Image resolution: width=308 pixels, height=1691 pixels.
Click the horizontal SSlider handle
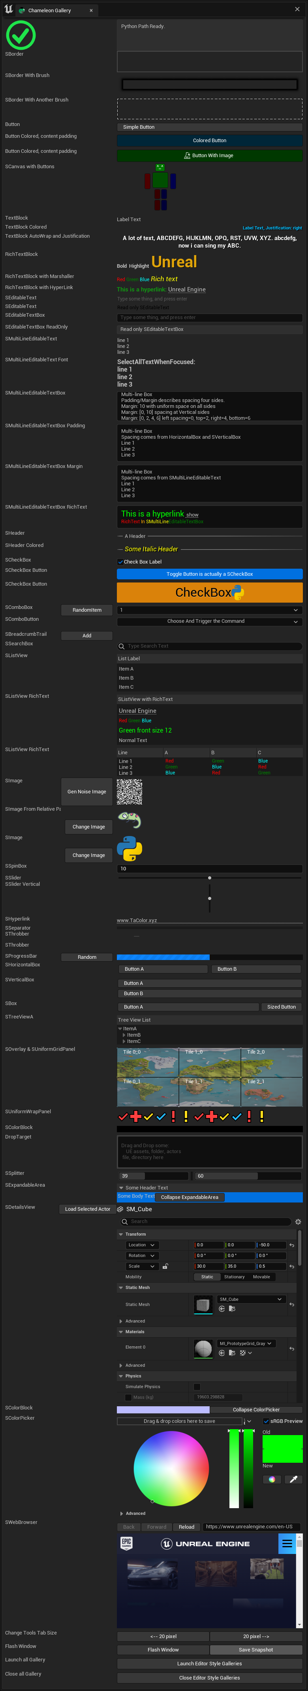tap(210, 877)
